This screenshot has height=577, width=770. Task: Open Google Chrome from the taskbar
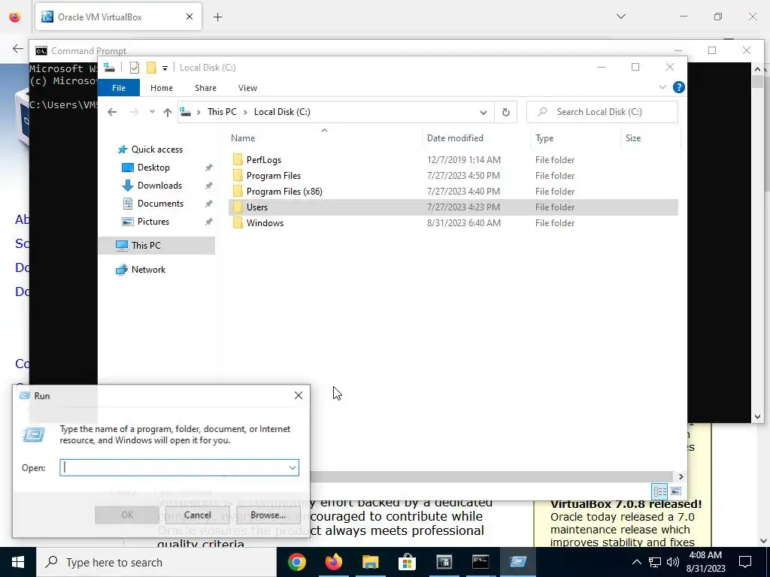[x=296, y=562]
